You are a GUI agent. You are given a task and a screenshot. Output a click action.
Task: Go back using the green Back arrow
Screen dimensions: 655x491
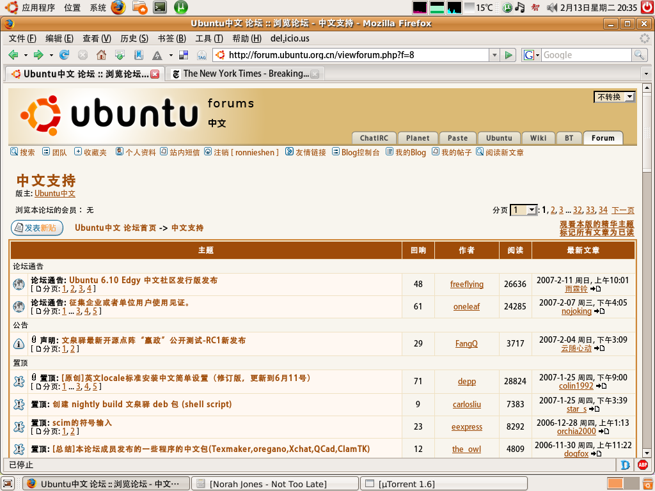pos(13,55)
